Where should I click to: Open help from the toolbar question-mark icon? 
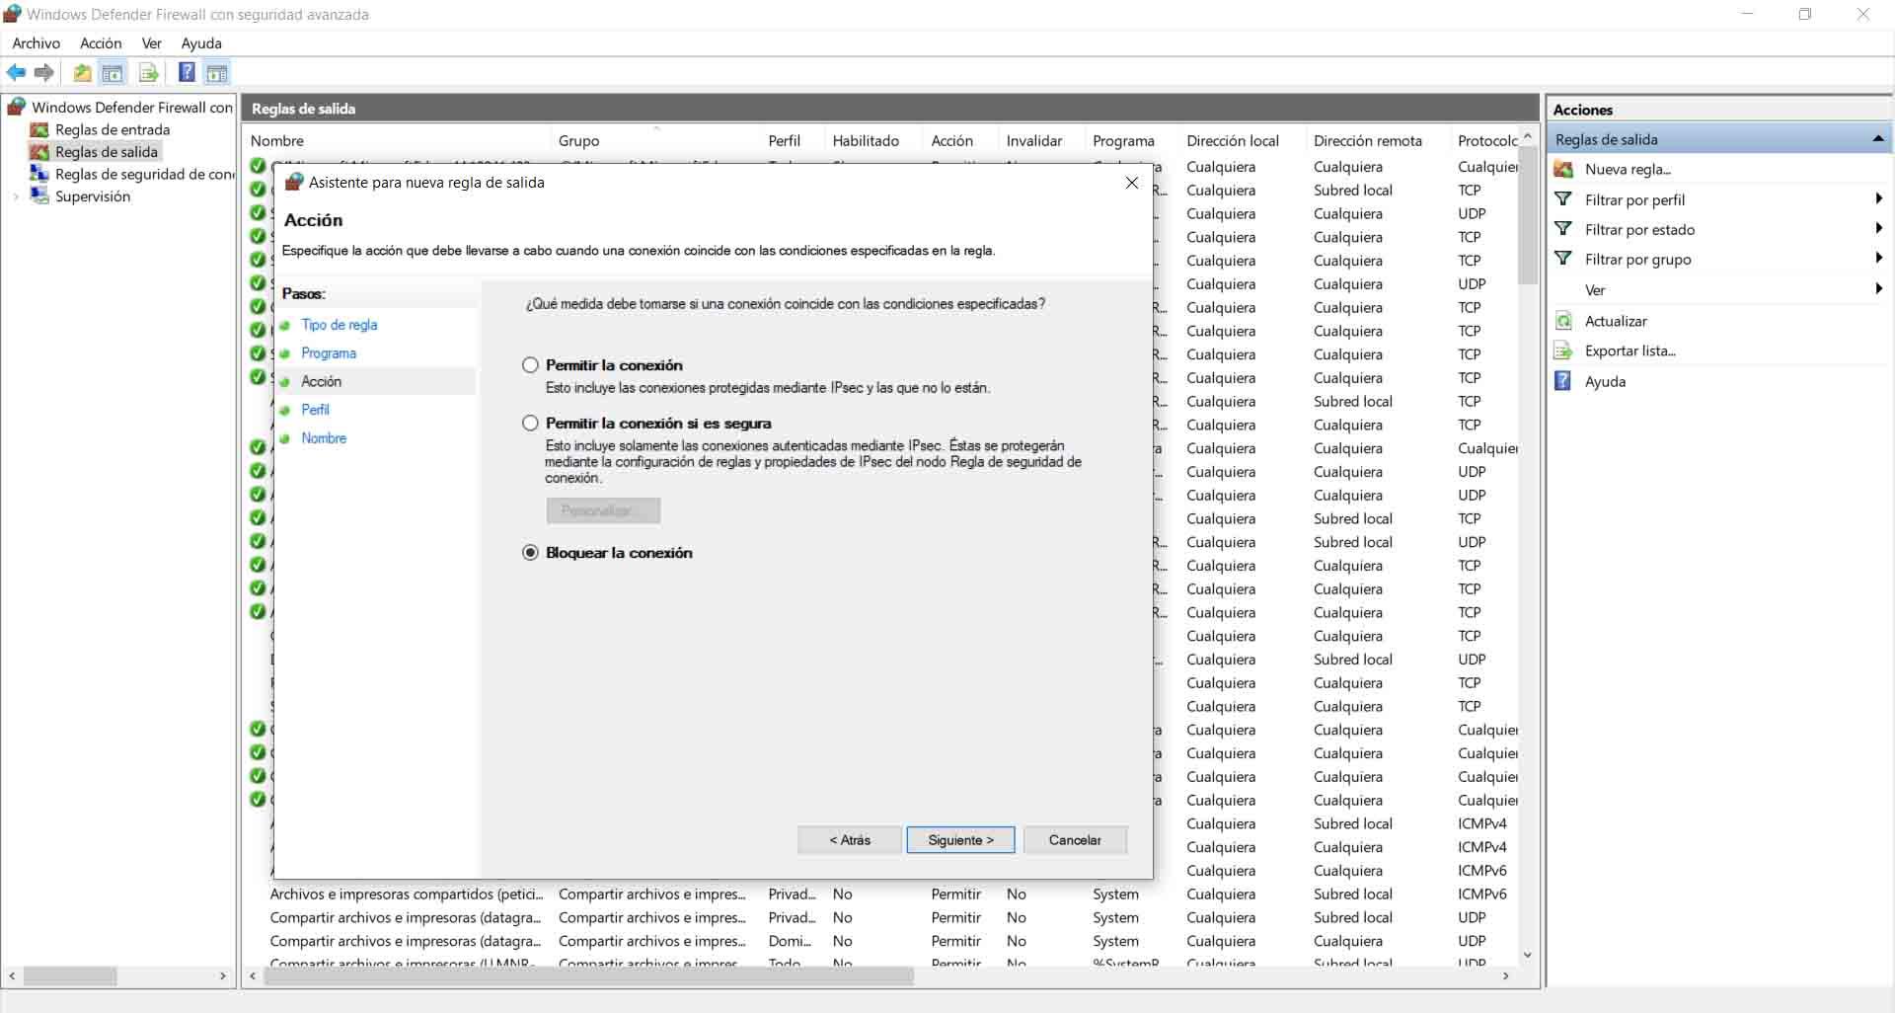186,72
